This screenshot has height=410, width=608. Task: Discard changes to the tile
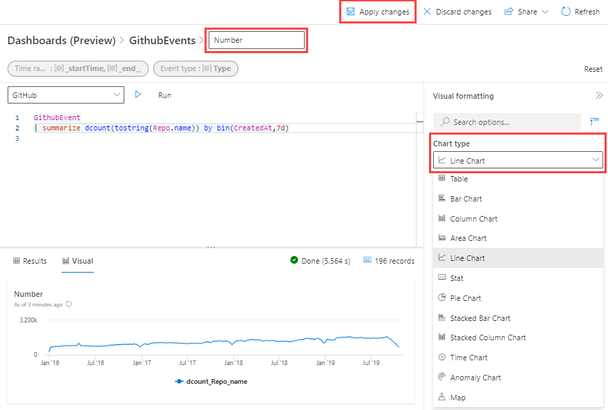pos(457,11)
